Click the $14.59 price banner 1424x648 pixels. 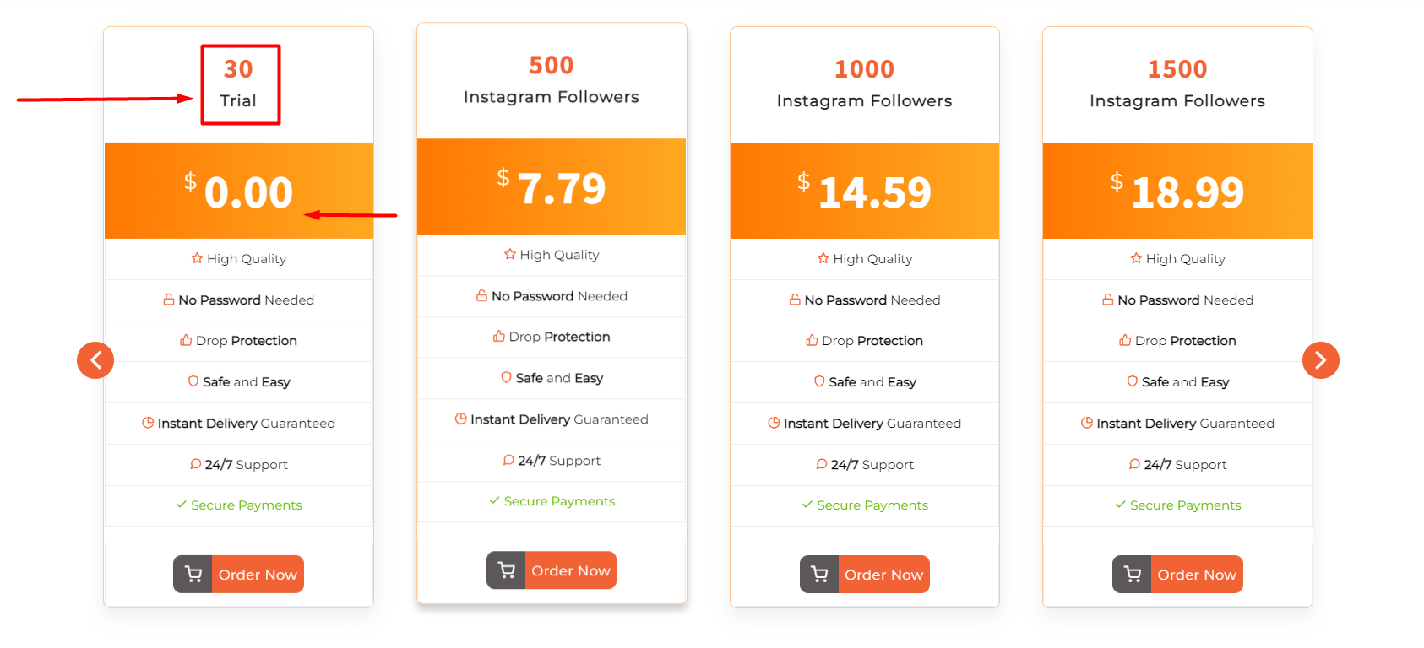click(864, 192)
